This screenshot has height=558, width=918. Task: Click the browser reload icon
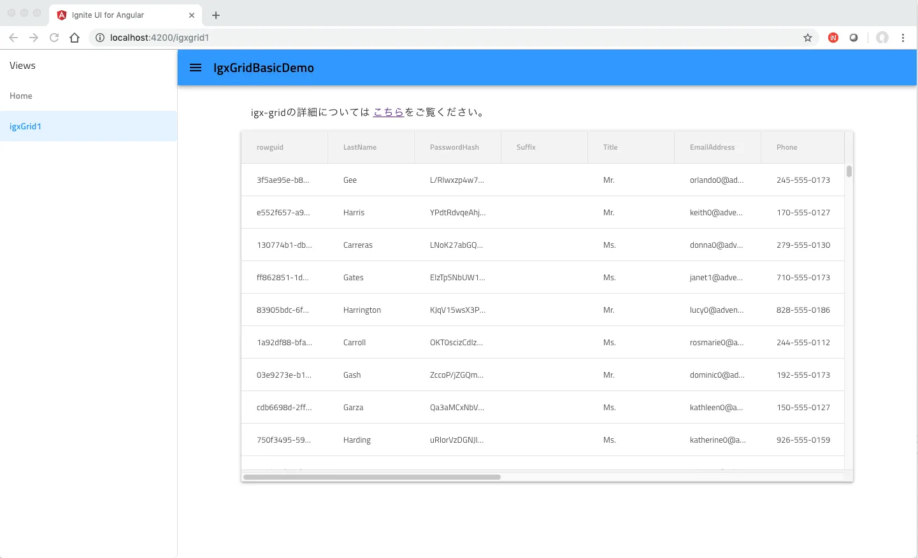click(x=54, y=38)
